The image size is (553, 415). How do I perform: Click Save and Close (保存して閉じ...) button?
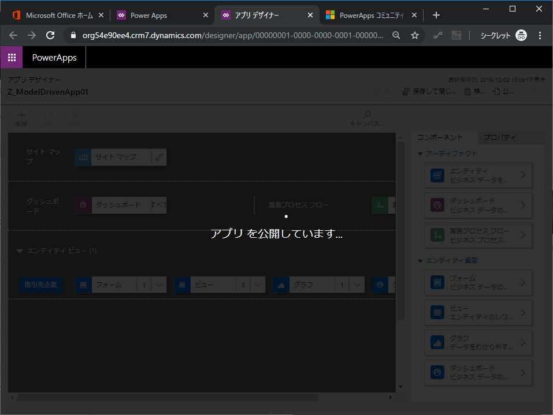(429, 92)
